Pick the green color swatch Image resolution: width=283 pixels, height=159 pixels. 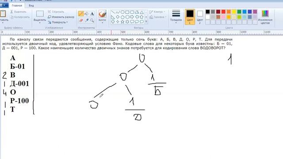(239, 12)
